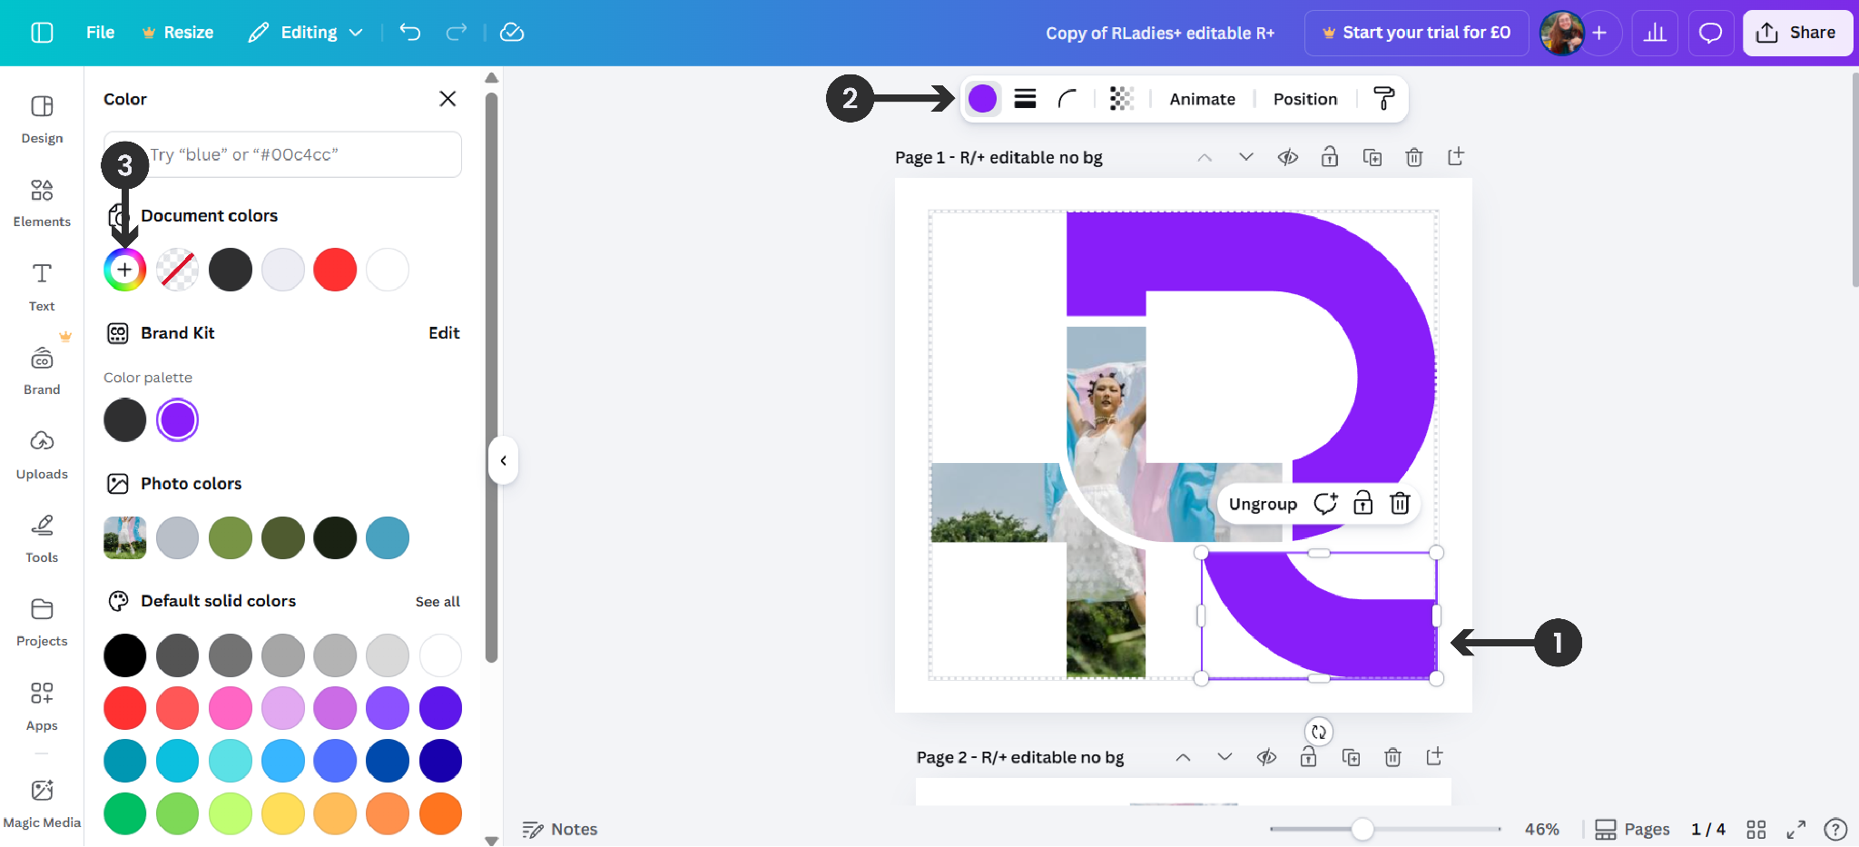
Task: Select the photo colors thumbnail image
Action: click(124, 538)
